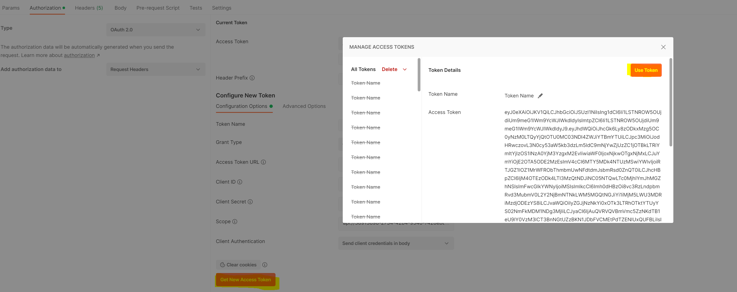
Task: Click the Access Token URL info icon
Action: [263, 162]
